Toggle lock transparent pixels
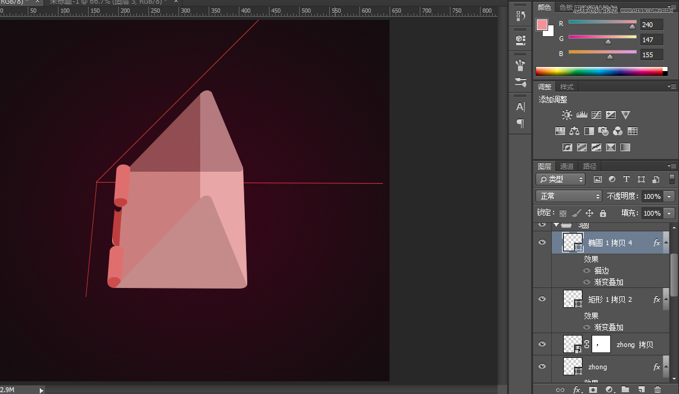The width and height of the screenshot is (679, 394). pos(563,213)
